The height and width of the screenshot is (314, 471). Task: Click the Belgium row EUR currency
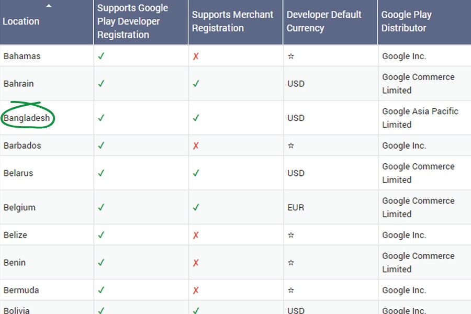click(296, 207)
